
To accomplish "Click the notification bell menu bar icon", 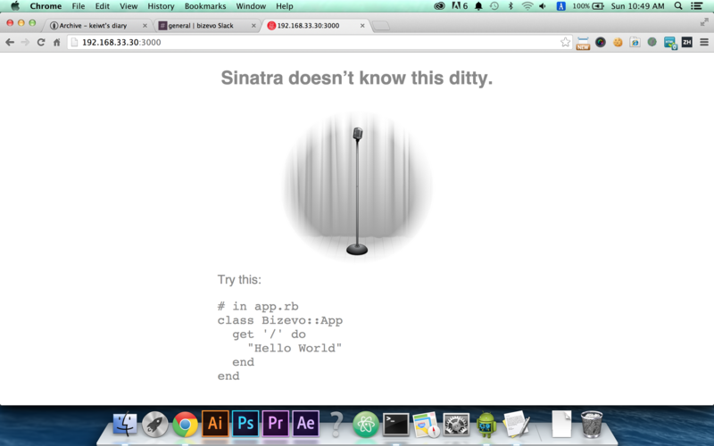I will (x=478, y=6).
